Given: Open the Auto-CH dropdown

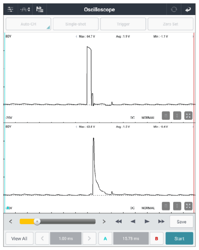Looking at the screenshot, I should click(28, 24).
